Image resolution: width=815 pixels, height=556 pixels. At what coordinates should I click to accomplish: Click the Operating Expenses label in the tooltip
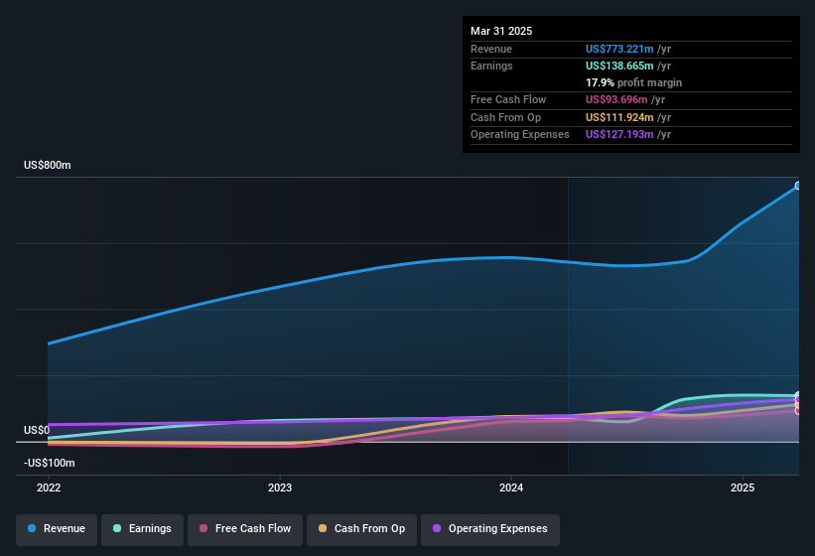pyautogui.click(x=520, y=135)
